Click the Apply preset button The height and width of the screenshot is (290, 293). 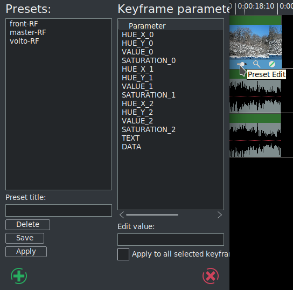click(x=26, y=252)
